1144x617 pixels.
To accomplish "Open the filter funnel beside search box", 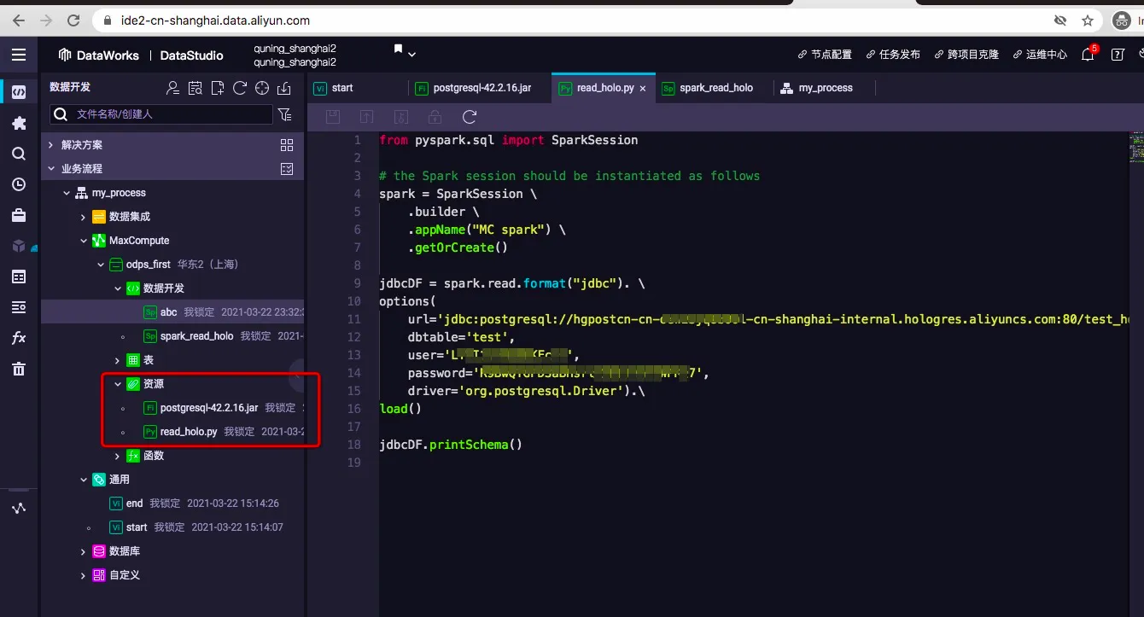I will pos(285,114).
